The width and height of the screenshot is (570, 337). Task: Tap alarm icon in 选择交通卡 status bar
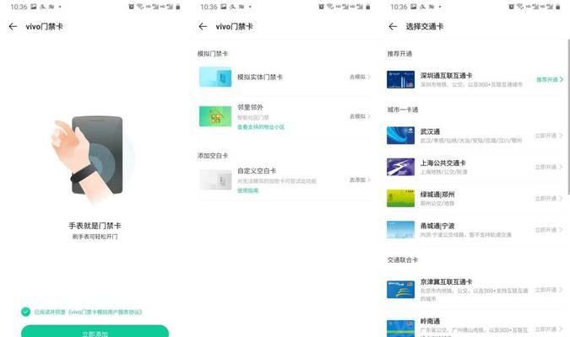[x=511, y=7]
